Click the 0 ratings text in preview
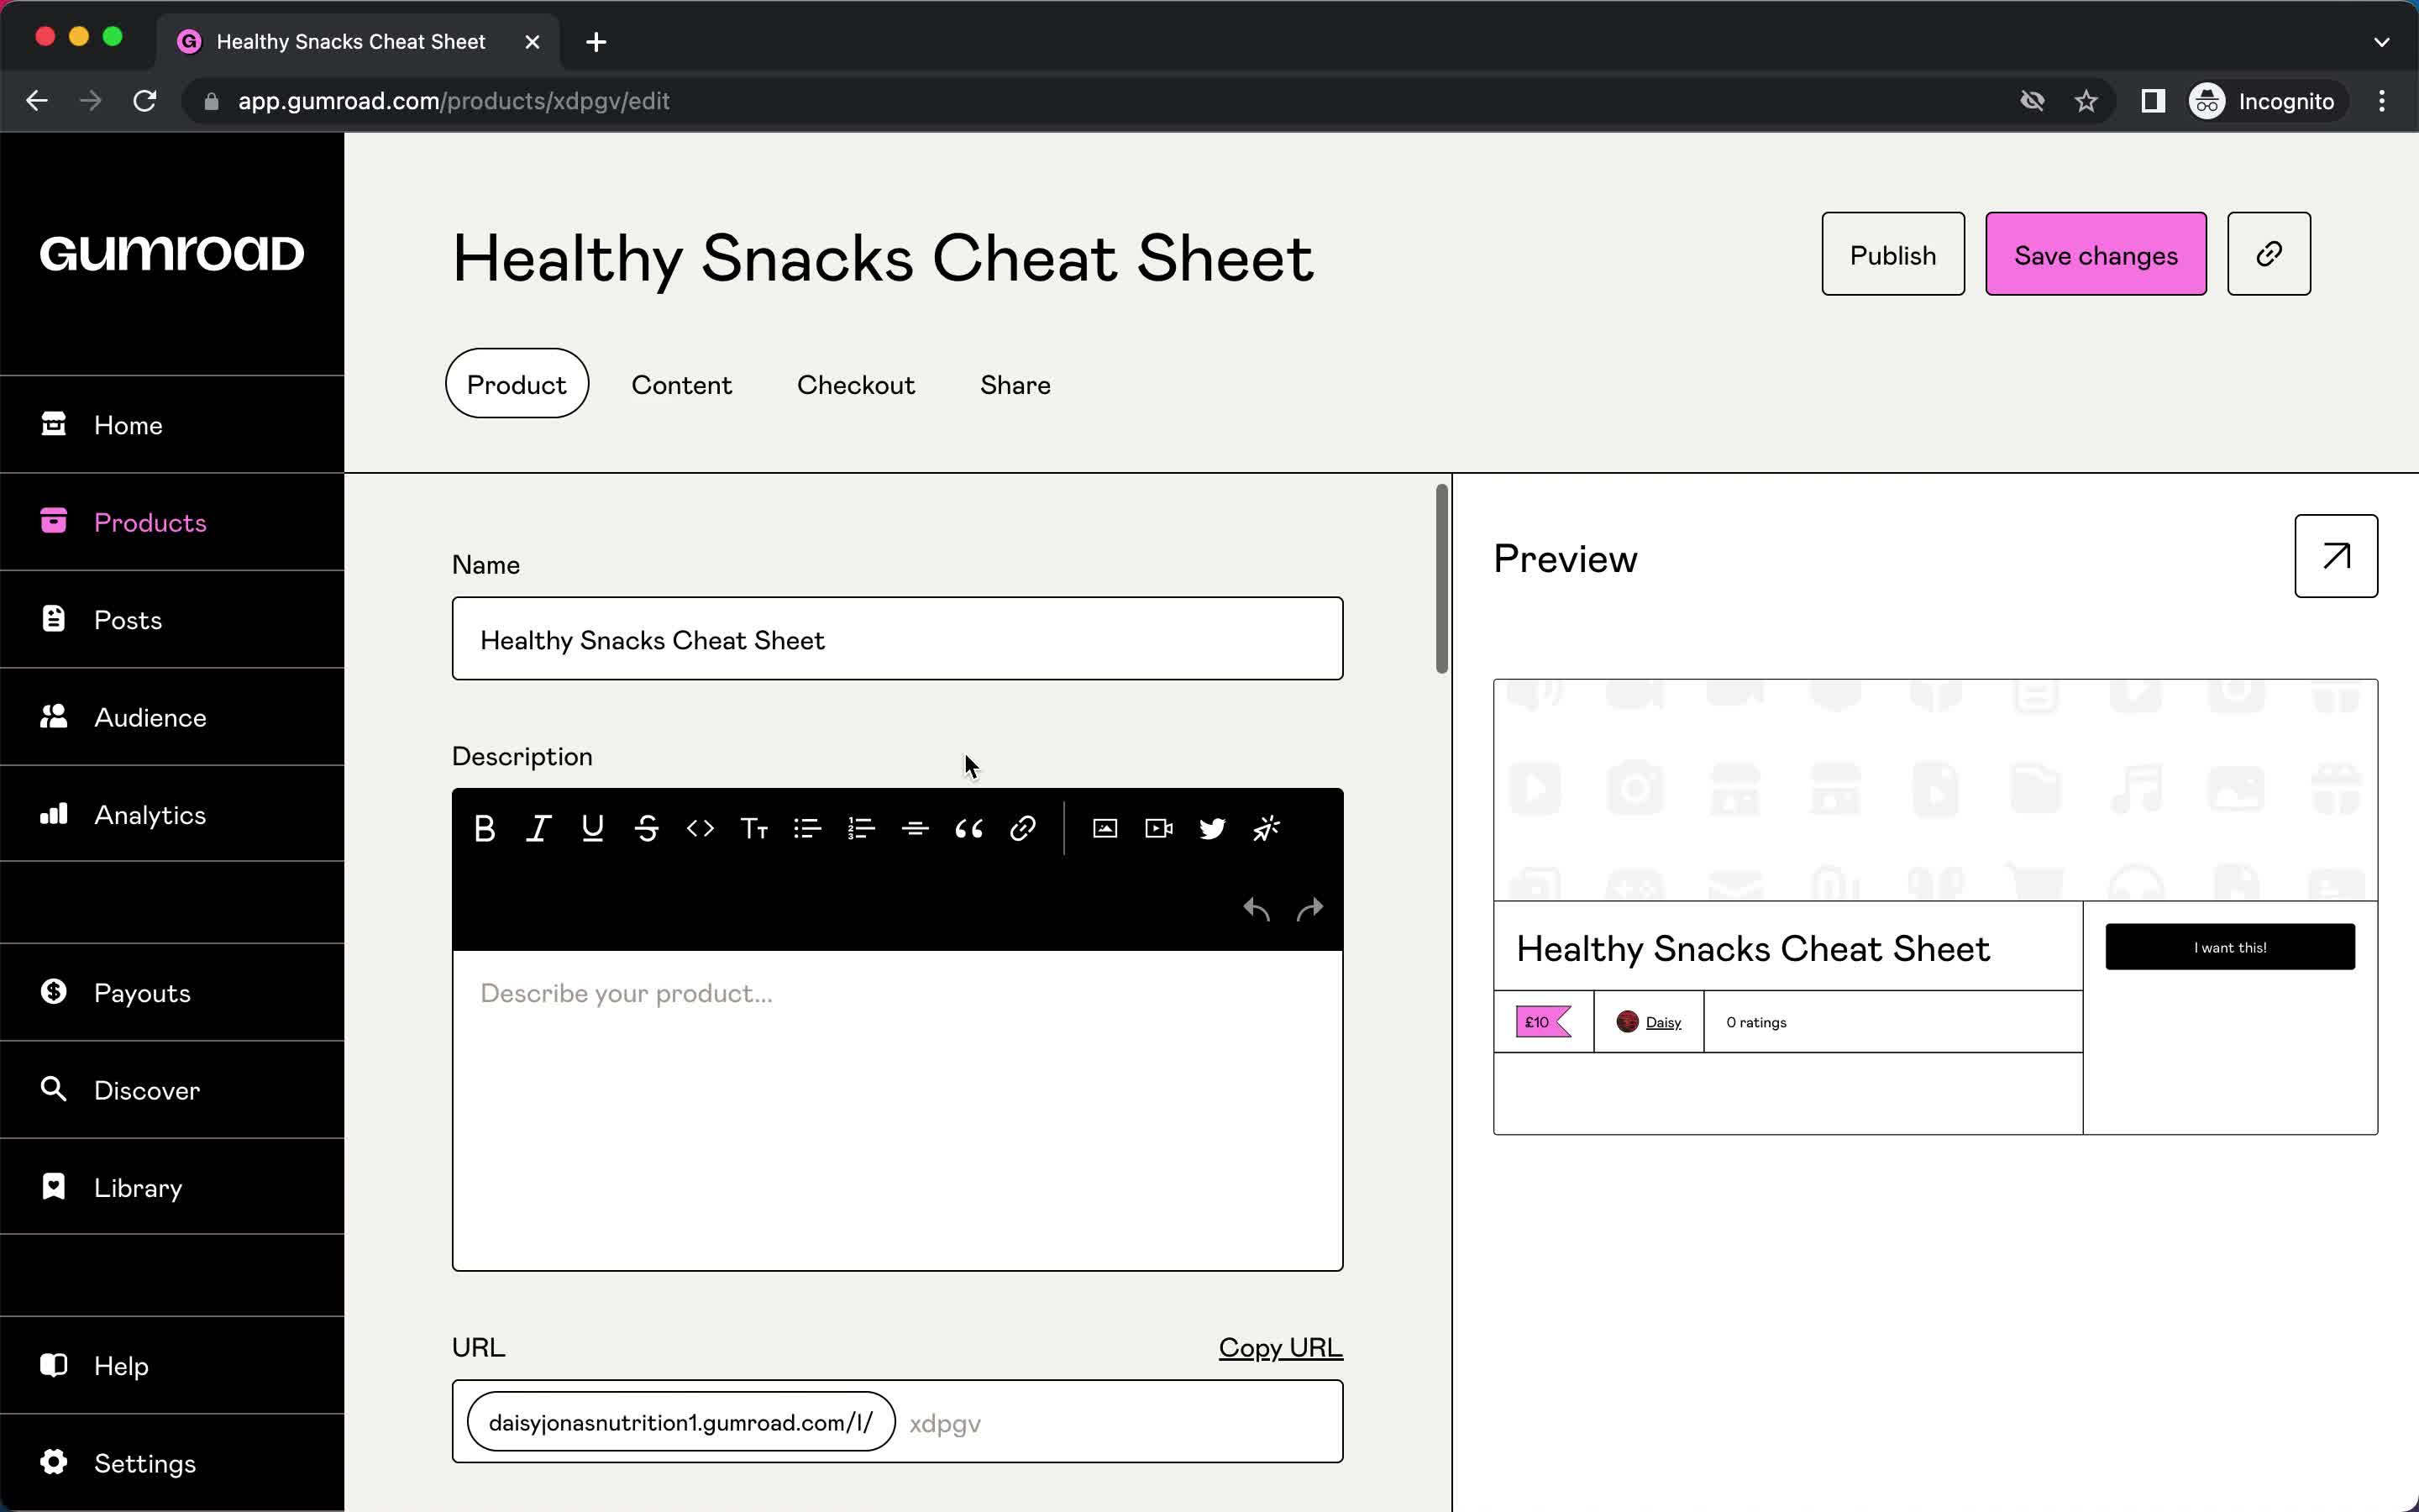The image size is (2419, 1512). 1756,1022
